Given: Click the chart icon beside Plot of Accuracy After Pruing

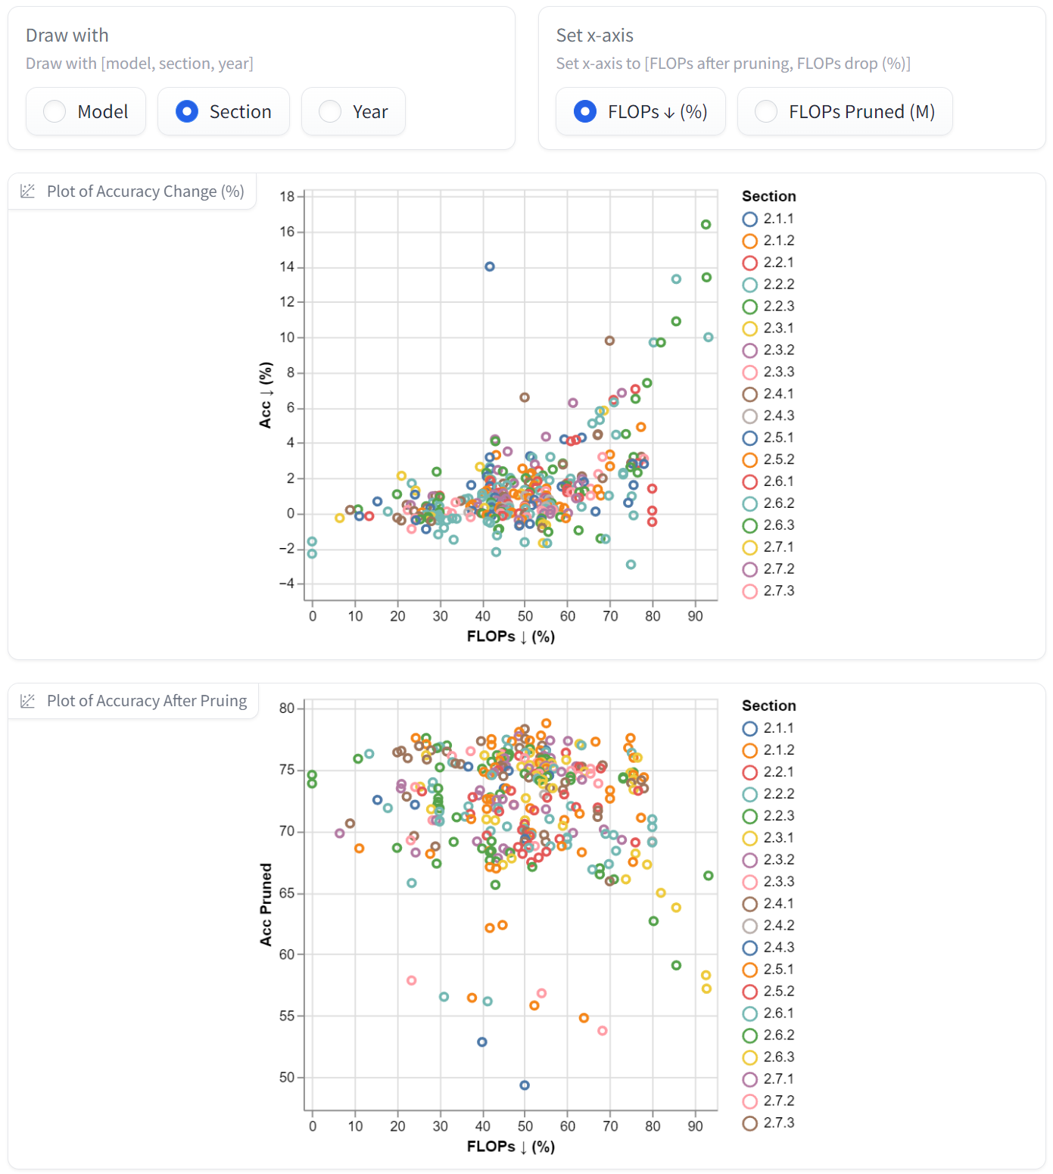Looking at the screenshot, I should 28,701.
